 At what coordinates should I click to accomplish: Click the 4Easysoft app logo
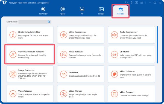tap(4, 2)
